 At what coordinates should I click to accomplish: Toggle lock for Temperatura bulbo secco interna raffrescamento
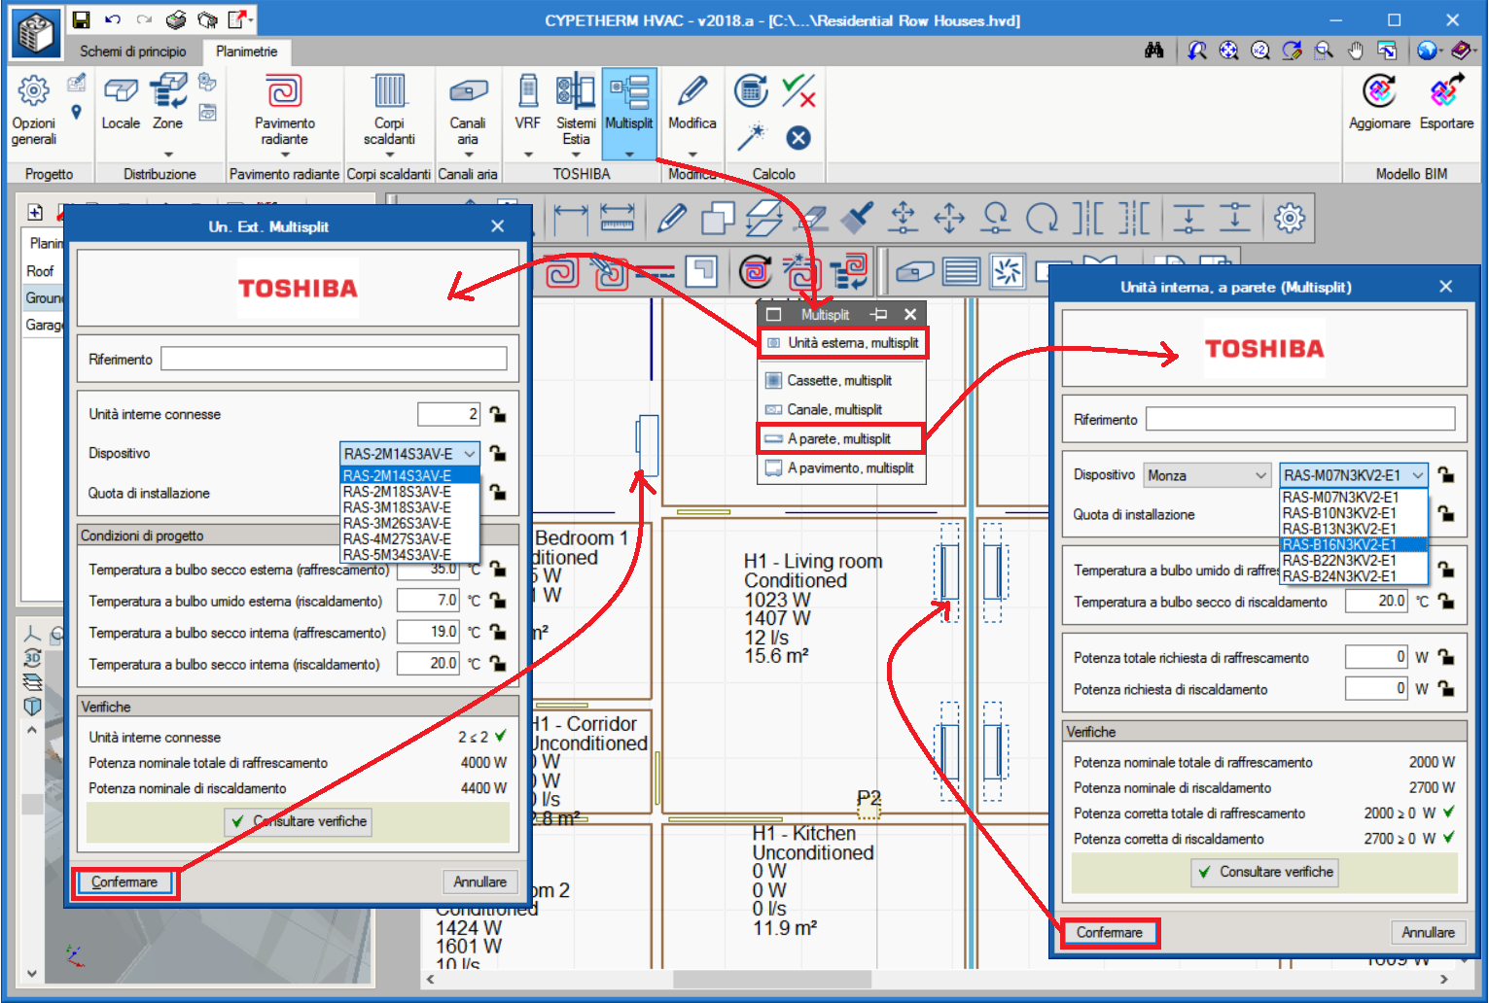click(x=497, y=632)
